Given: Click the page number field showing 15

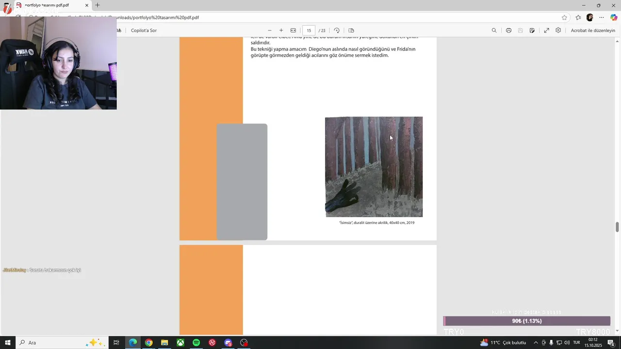Looking at the screenshot, I should coord(309,31).
